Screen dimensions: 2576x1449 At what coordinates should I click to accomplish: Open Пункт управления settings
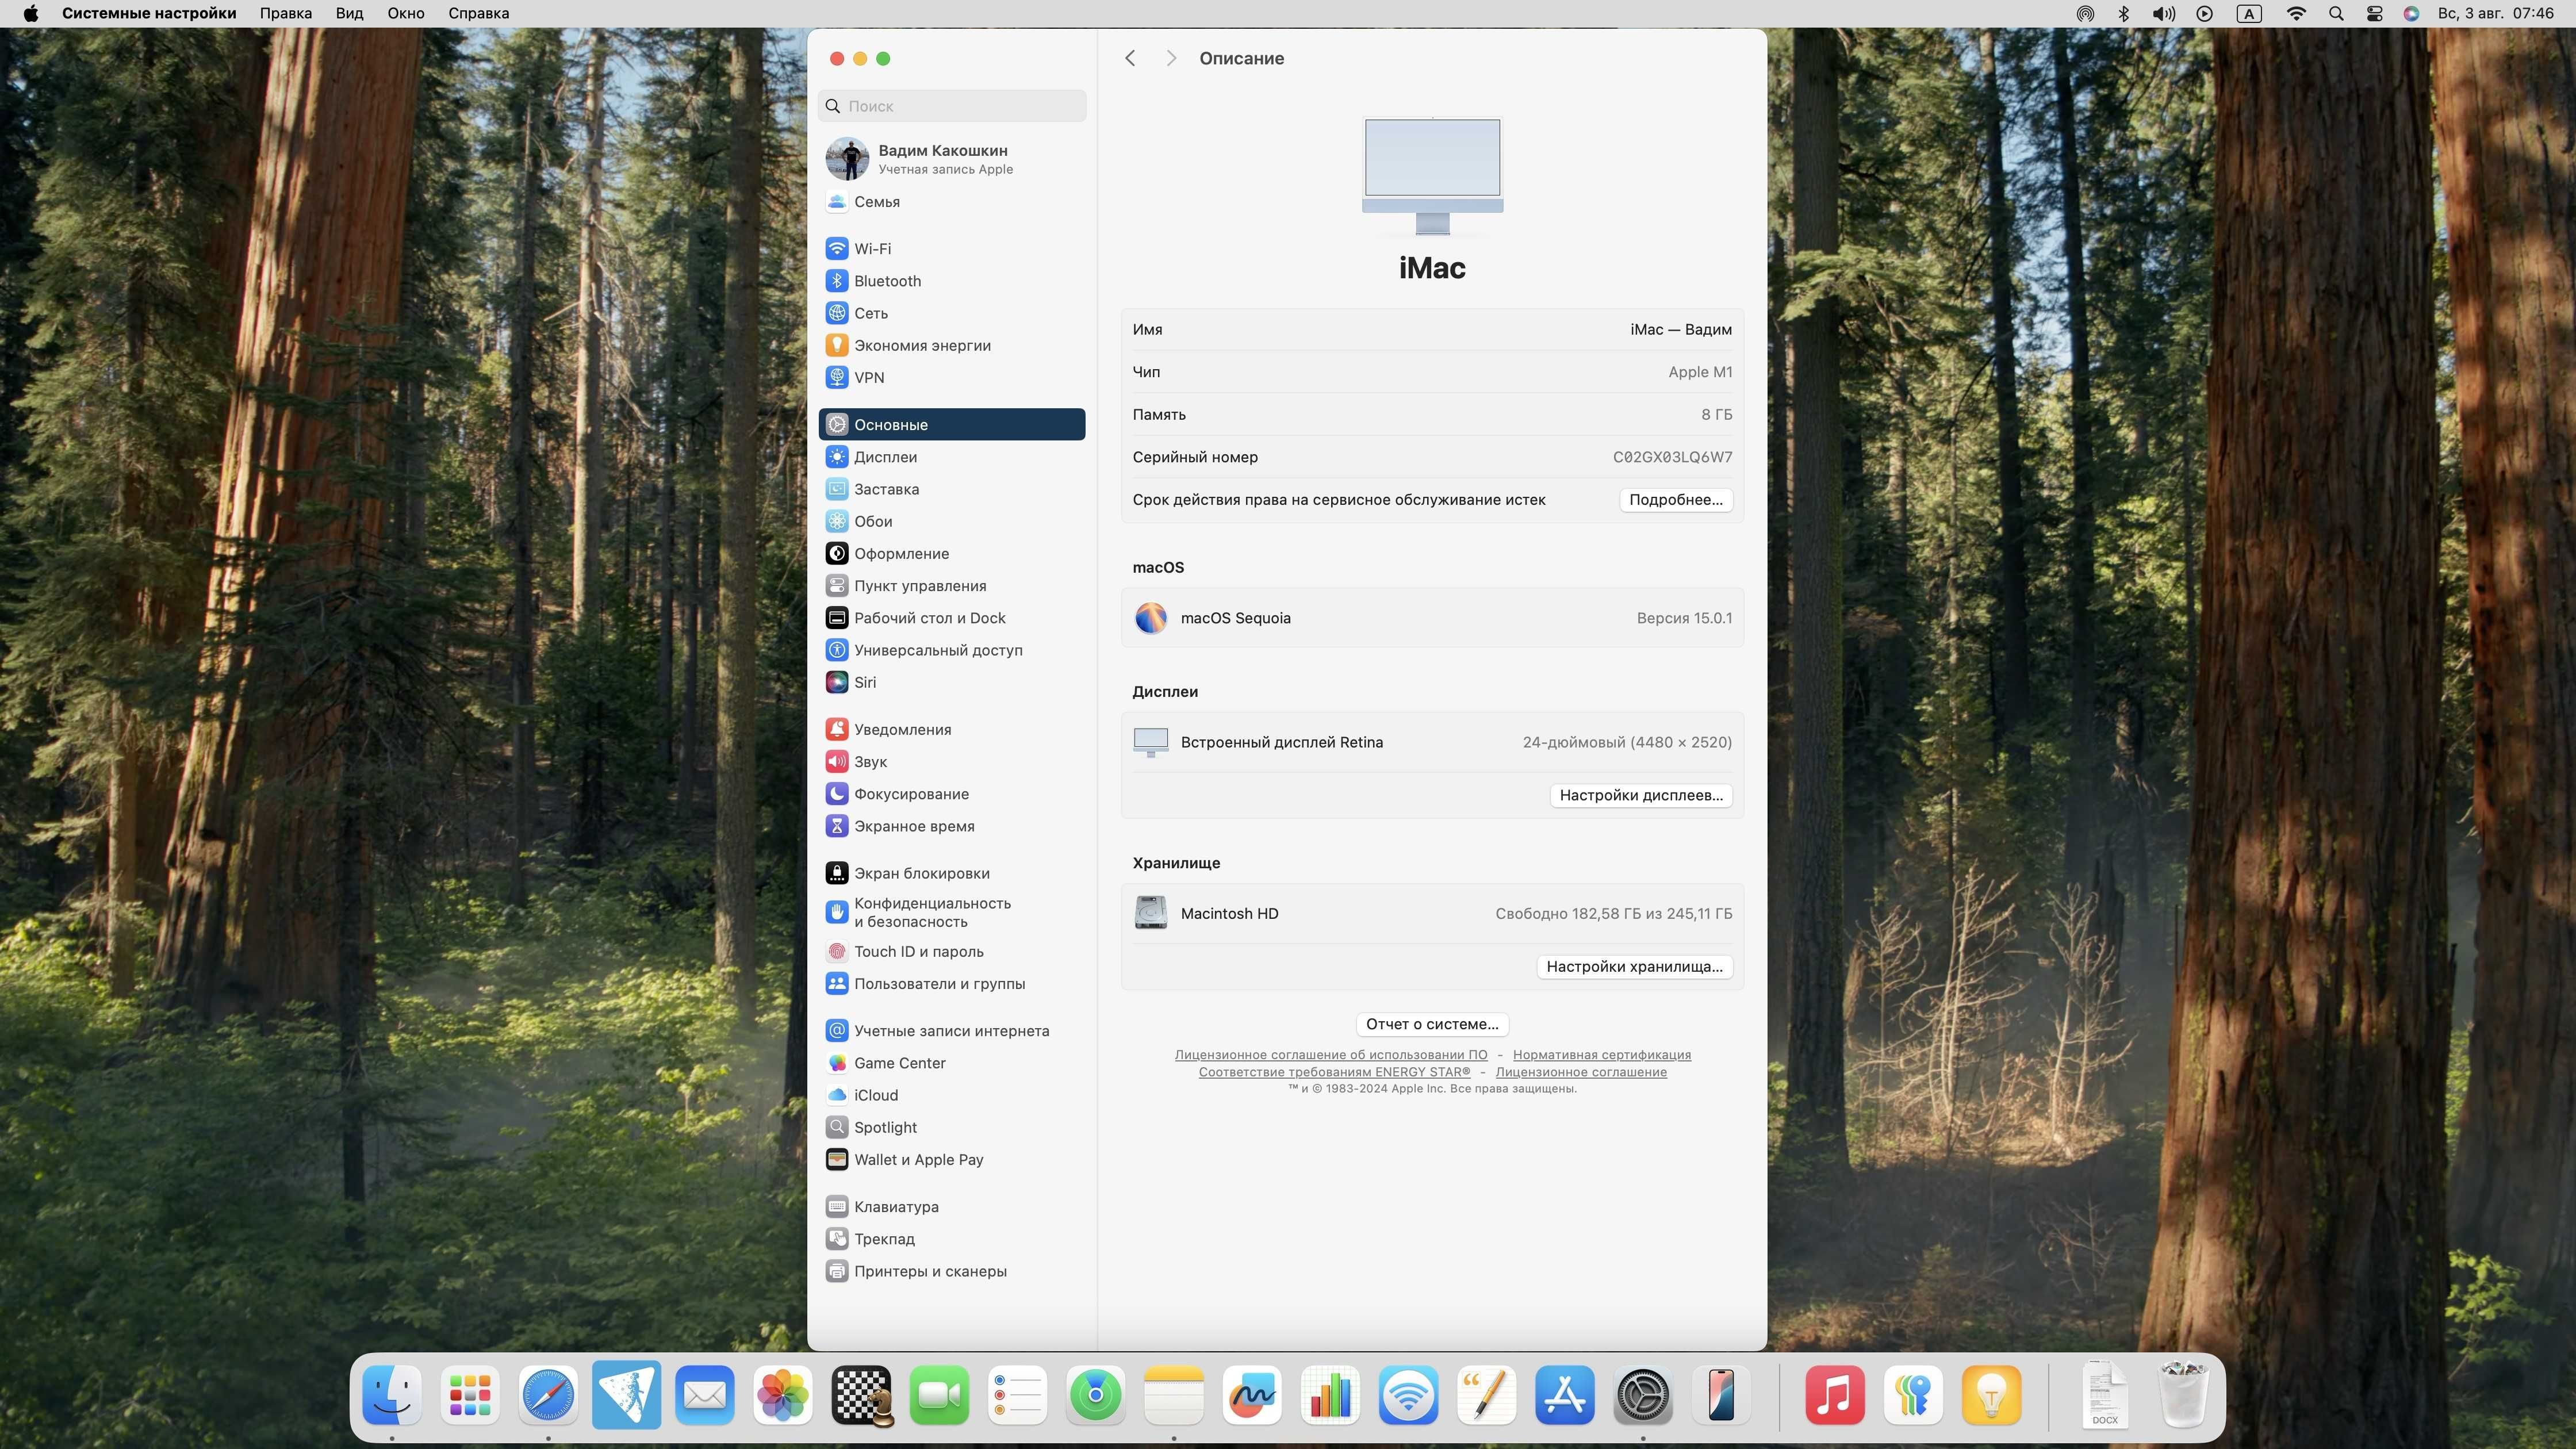coord(951,586)
